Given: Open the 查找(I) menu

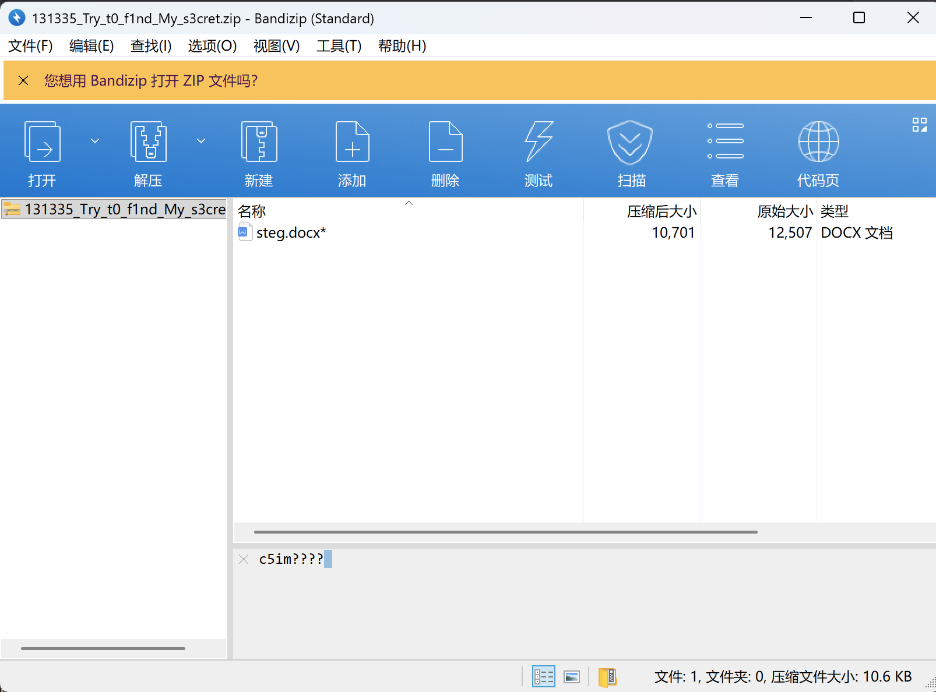Looking at the screenshot, I should point(151,46).
